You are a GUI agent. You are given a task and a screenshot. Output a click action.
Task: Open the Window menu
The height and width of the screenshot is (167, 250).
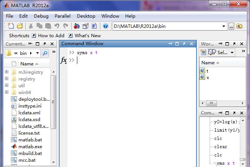click(x=110, y=16)
